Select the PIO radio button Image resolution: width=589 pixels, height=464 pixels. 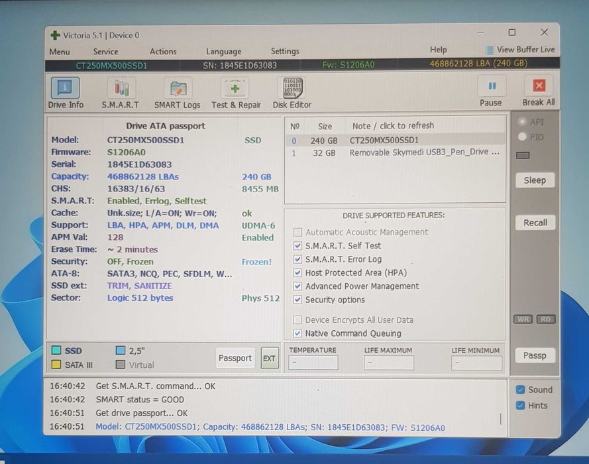coord(522,137)
